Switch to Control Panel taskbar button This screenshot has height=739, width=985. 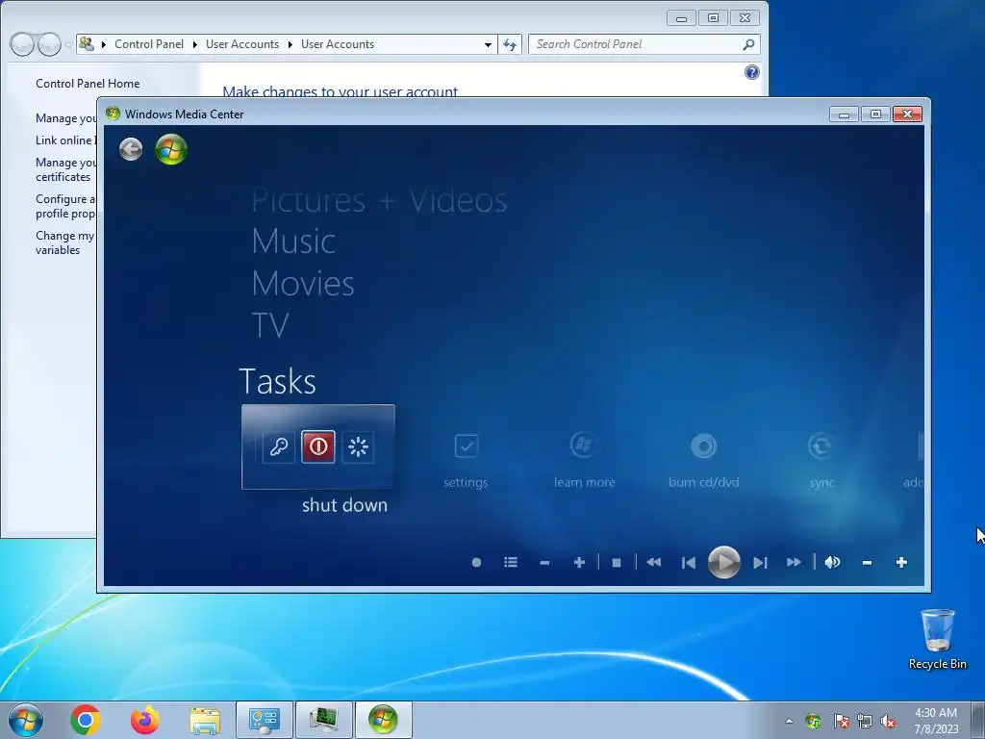point(264,720)
